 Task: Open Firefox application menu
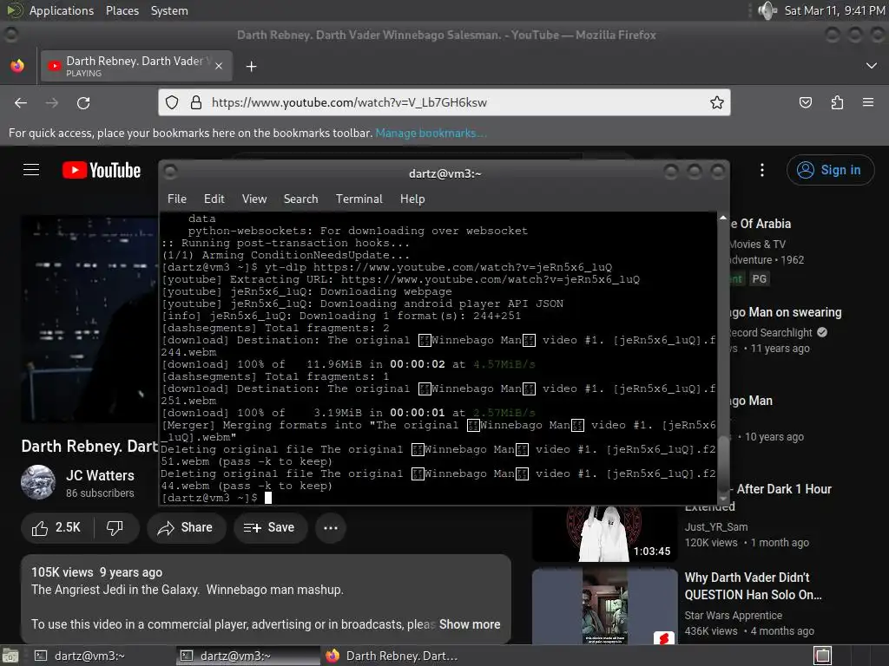[868, 102]
